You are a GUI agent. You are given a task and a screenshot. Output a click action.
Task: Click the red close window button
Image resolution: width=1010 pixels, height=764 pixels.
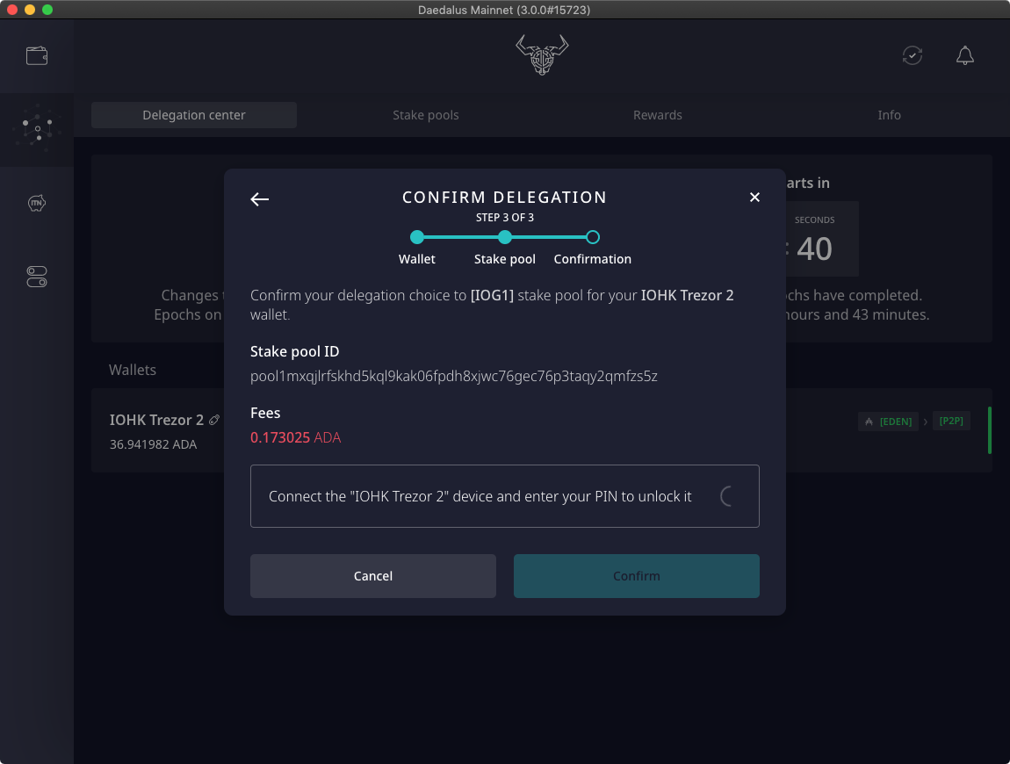(12, 10)
